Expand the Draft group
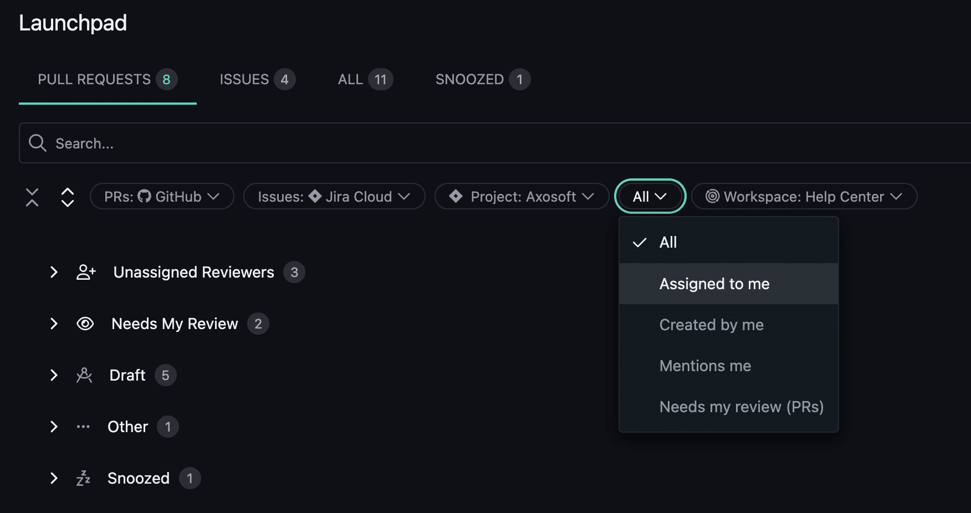This screenshot has height=513, width=971. [54, 375]
